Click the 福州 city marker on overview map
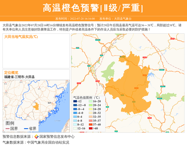This screenshot has width=187, height=146. tap(49, 102)
